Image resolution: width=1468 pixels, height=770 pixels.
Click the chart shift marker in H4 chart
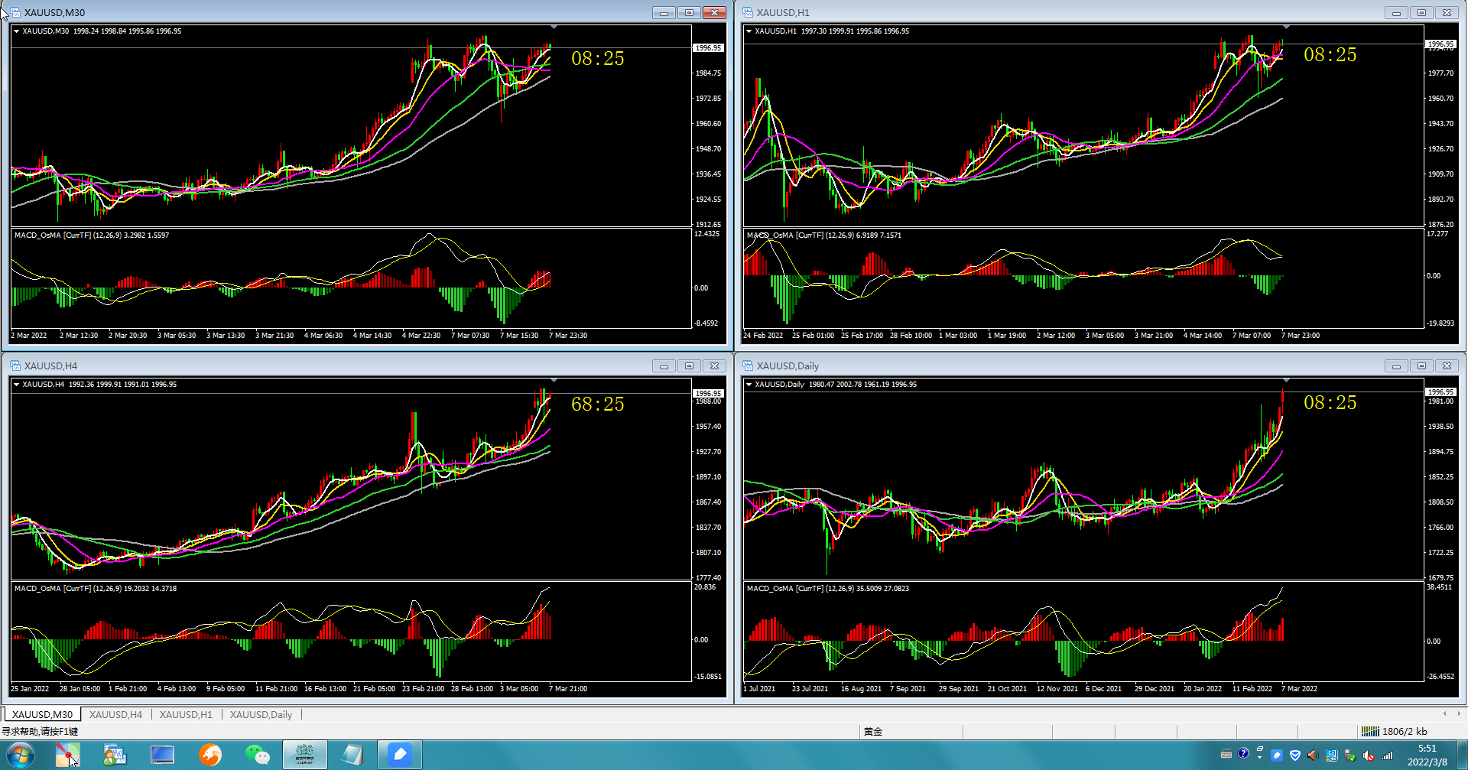(554, 380)
